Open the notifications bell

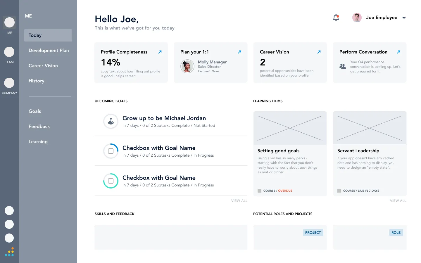click(x=336, y=18)
